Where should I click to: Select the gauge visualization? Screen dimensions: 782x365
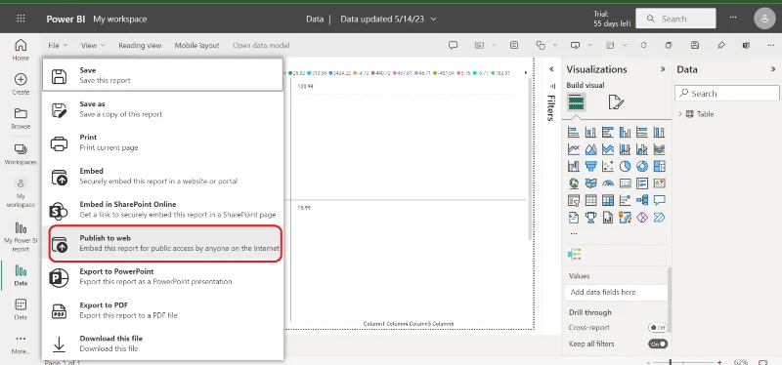608,183
